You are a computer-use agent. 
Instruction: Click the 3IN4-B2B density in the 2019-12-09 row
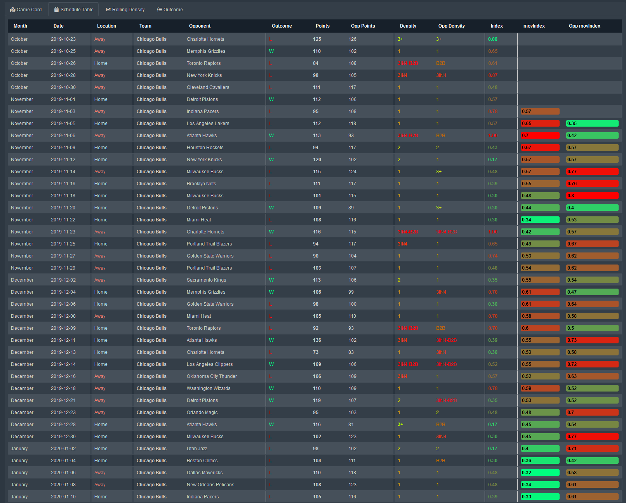pyautogui.click(x=408, y=328)
